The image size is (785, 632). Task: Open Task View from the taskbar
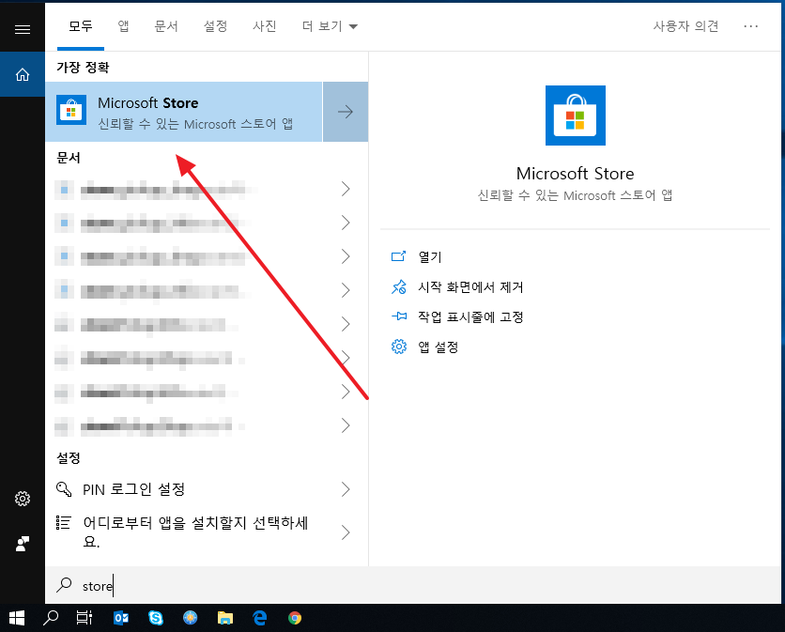pyautogui.click(x=85, y=618)
